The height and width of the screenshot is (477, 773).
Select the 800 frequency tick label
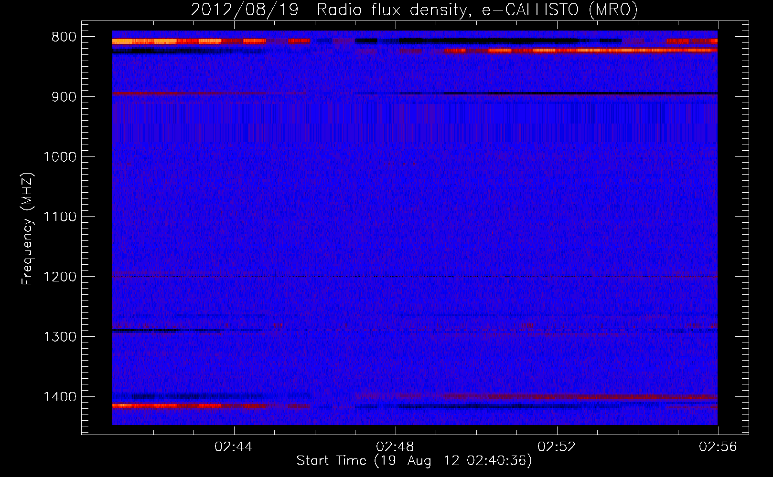(x=64, y=37)
